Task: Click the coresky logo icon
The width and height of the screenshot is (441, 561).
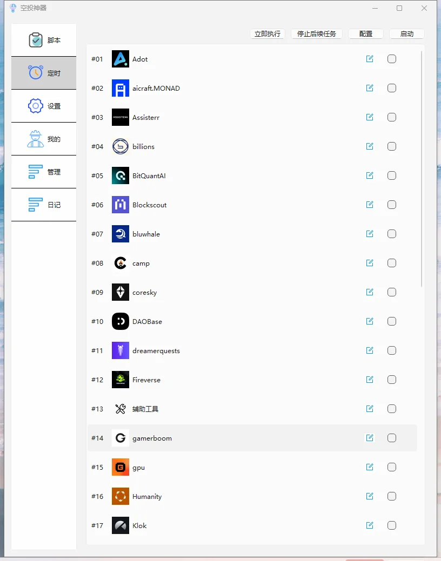Action: (121, 292)
